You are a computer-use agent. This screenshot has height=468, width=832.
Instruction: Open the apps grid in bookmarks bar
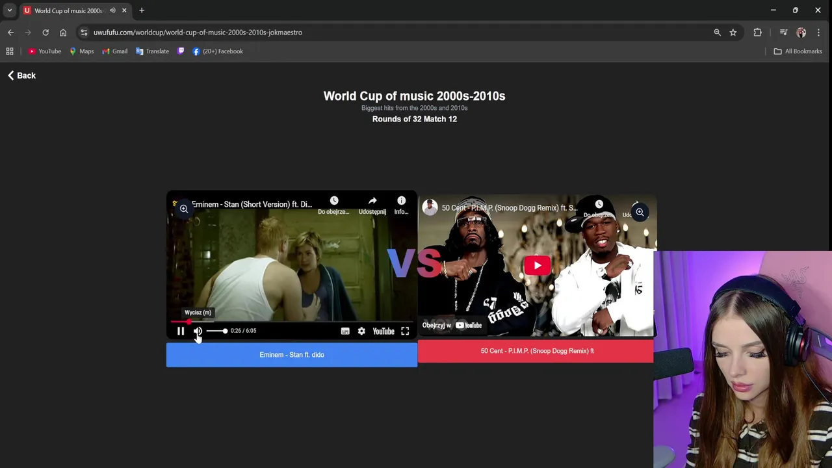(x=10, y=51)
